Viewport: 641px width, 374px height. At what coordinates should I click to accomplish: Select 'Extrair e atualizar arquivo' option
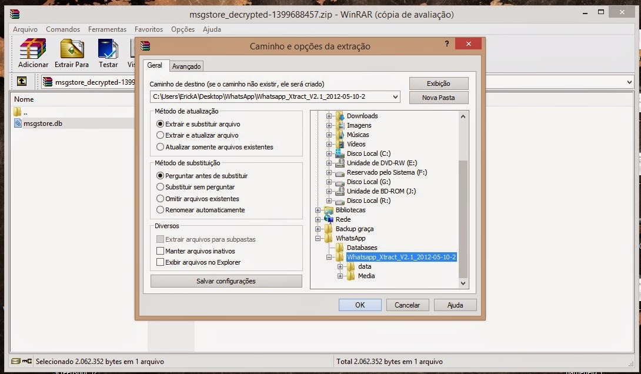(x=160, y=135)
